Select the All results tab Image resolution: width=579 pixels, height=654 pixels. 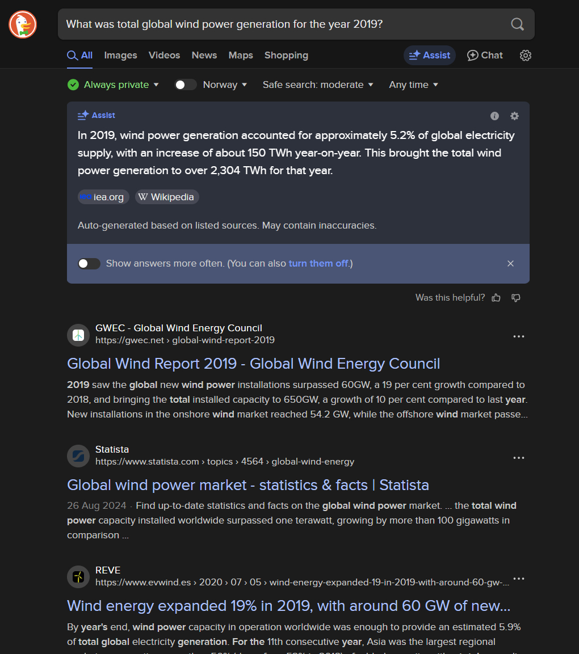pos(79,56)
